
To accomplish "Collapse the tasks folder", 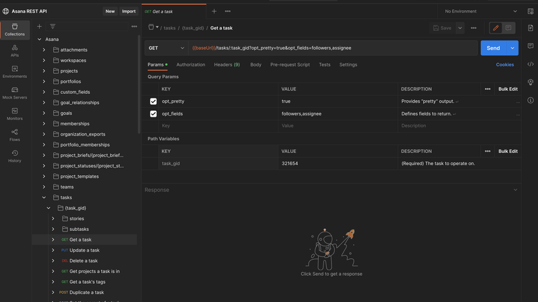I will coord(44,197).
